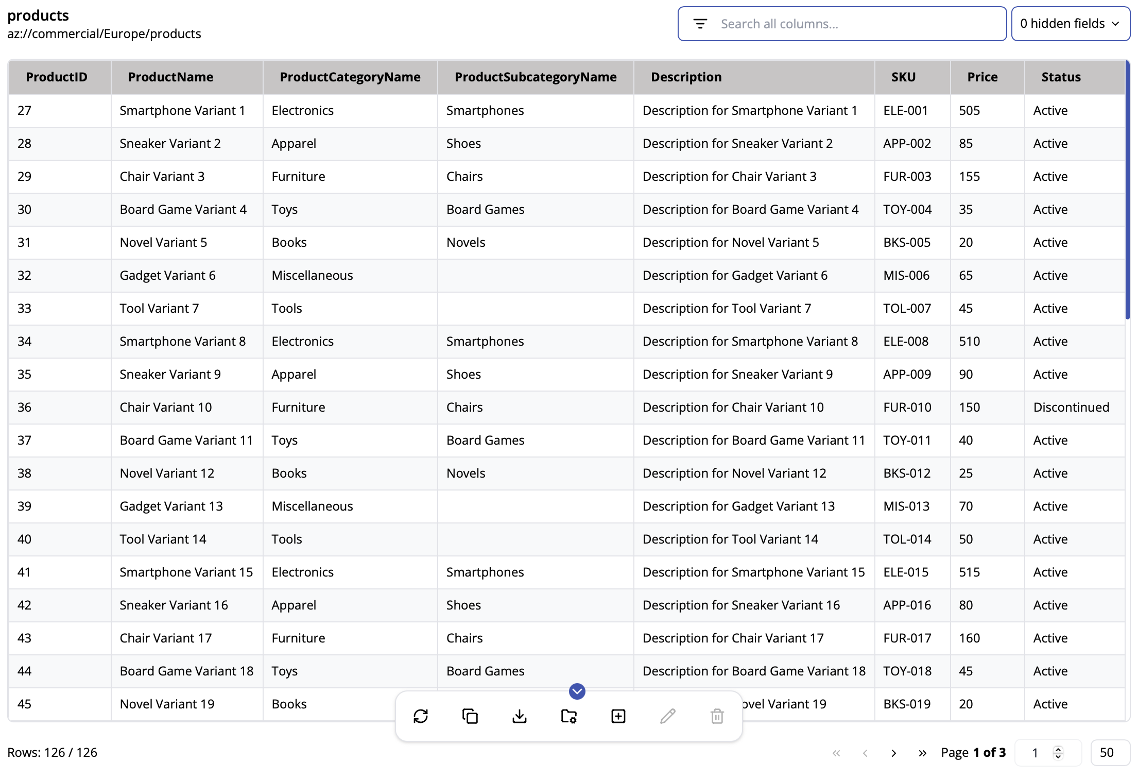This screenshot has width=1138, height=778.
Task: Jump to the last page using the double arrow
Action: (922, 753)
